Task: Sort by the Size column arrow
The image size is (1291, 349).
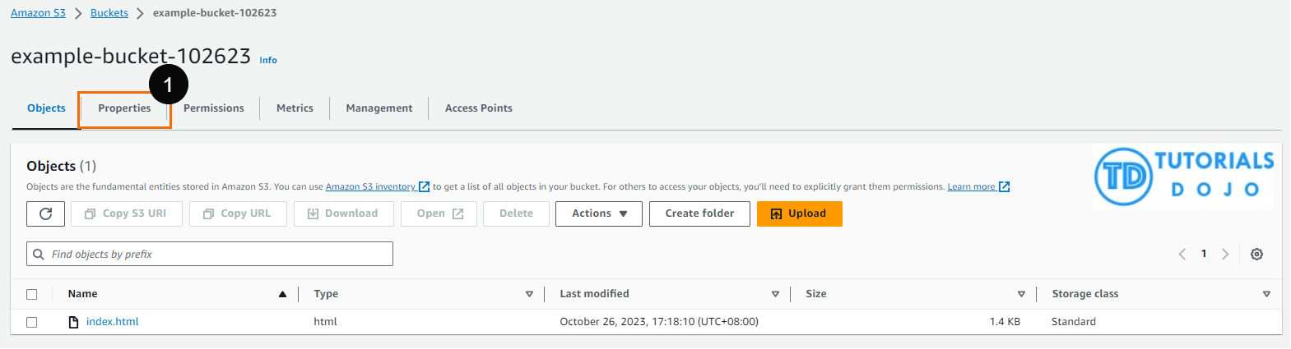Action: [x=1021, y=294]
